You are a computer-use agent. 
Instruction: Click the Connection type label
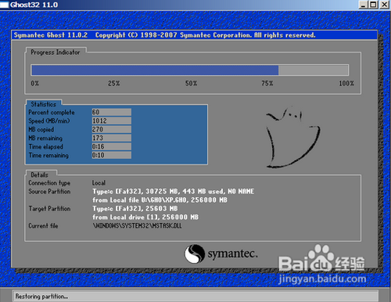click(x=49, y=183)
